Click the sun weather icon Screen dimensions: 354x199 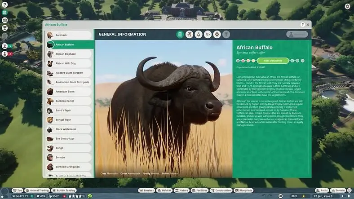tap(304, 196)
